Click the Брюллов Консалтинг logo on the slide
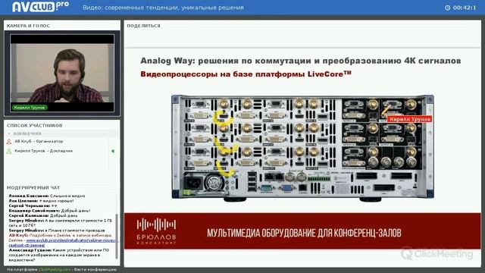Image resolution: width=485 pixels, height=273 pixels. point(157,231)
